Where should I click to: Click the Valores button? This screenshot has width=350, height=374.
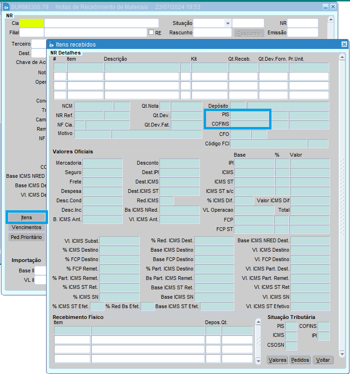point(277,360)
